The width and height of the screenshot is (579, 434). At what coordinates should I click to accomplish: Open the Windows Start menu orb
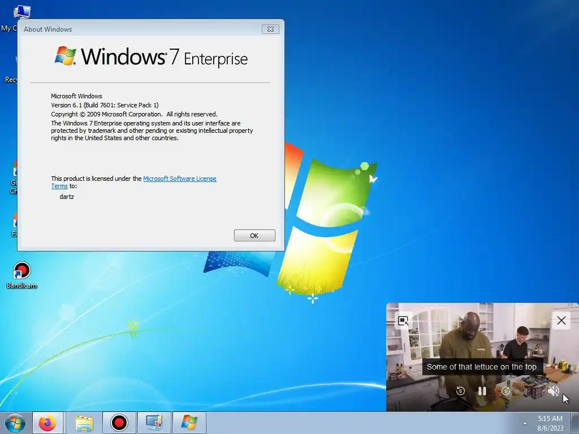(x=15, y=423)
